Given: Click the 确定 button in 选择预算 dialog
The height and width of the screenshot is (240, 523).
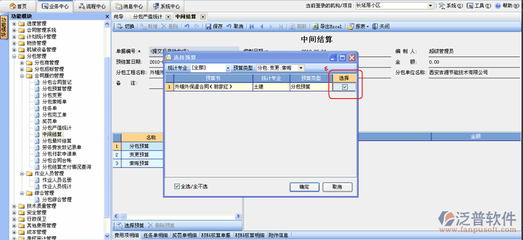Looking at the screenshot, I should pos(304,187).
